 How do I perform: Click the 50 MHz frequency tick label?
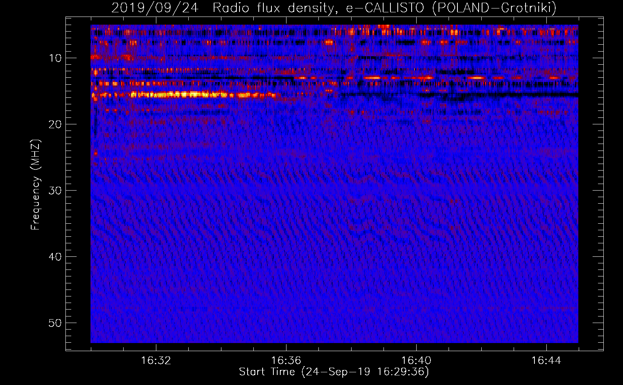tap(55, 323)
